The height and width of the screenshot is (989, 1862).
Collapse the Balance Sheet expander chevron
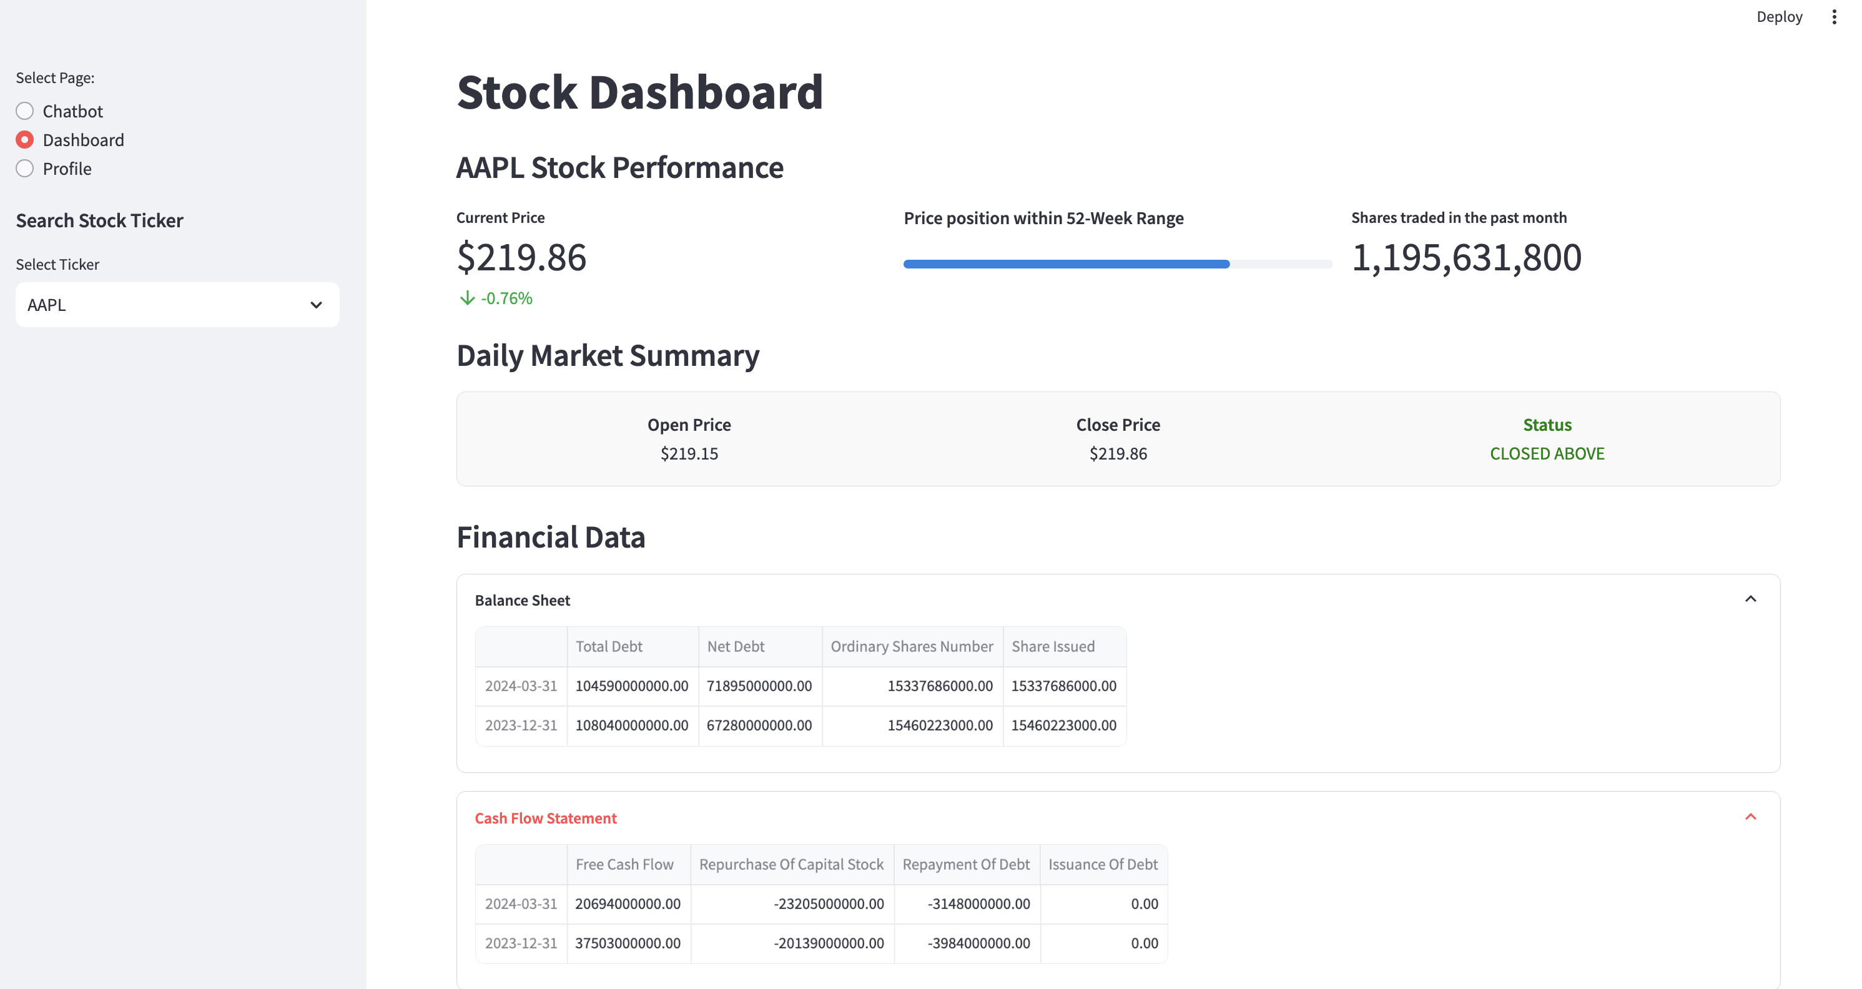[1750, 599]
